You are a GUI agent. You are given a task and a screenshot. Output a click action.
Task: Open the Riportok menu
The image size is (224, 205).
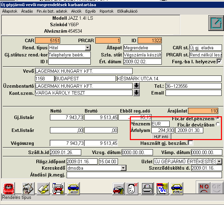click(106, 11)
